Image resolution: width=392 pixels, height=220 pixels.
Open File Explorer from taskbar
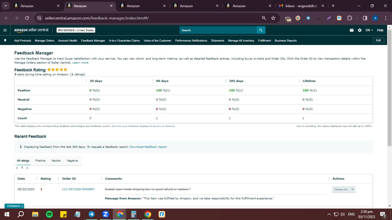35,214
